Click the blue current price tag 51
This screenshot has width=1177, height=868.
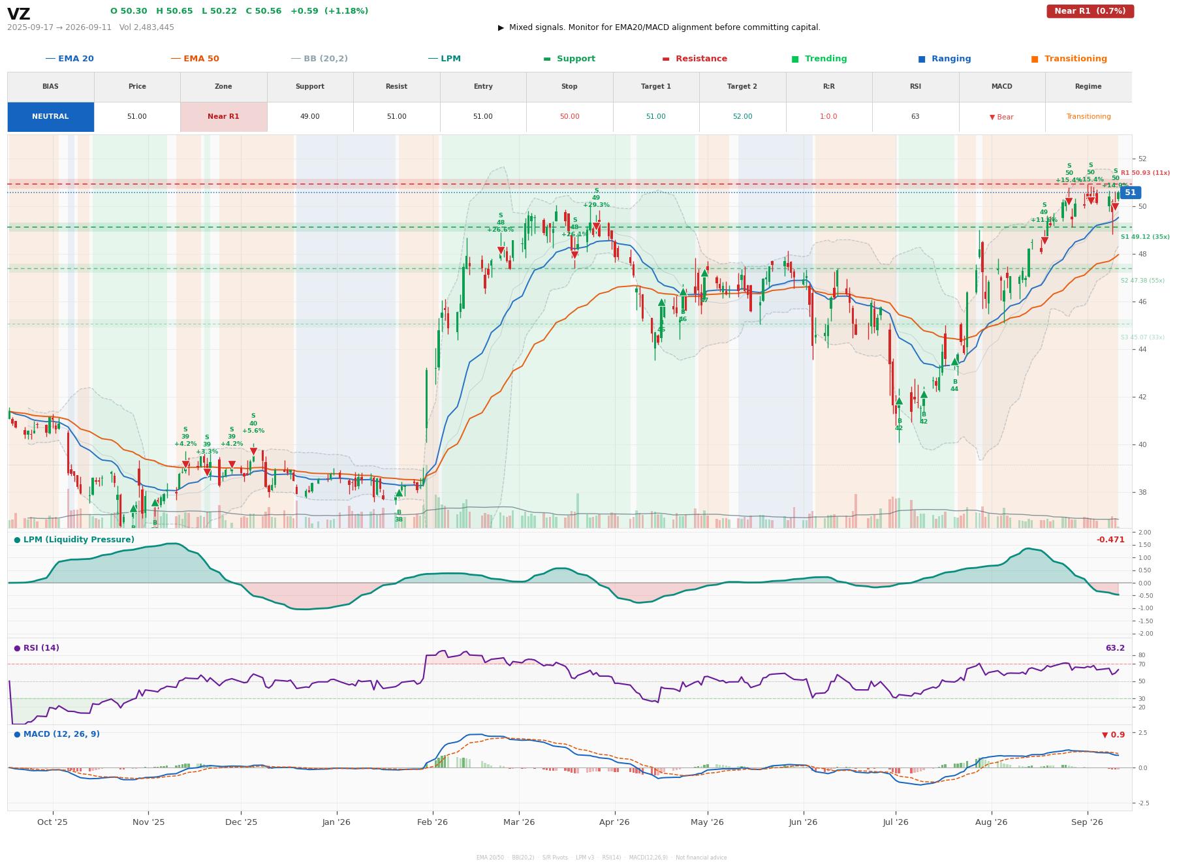[1130, 193]
